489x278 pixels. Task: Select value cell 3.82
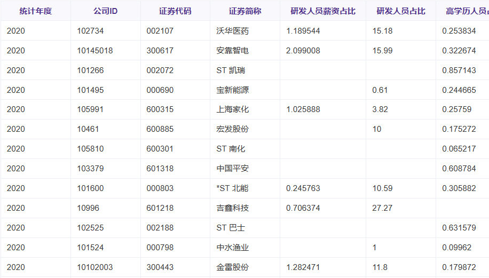(x=401, y=109)
